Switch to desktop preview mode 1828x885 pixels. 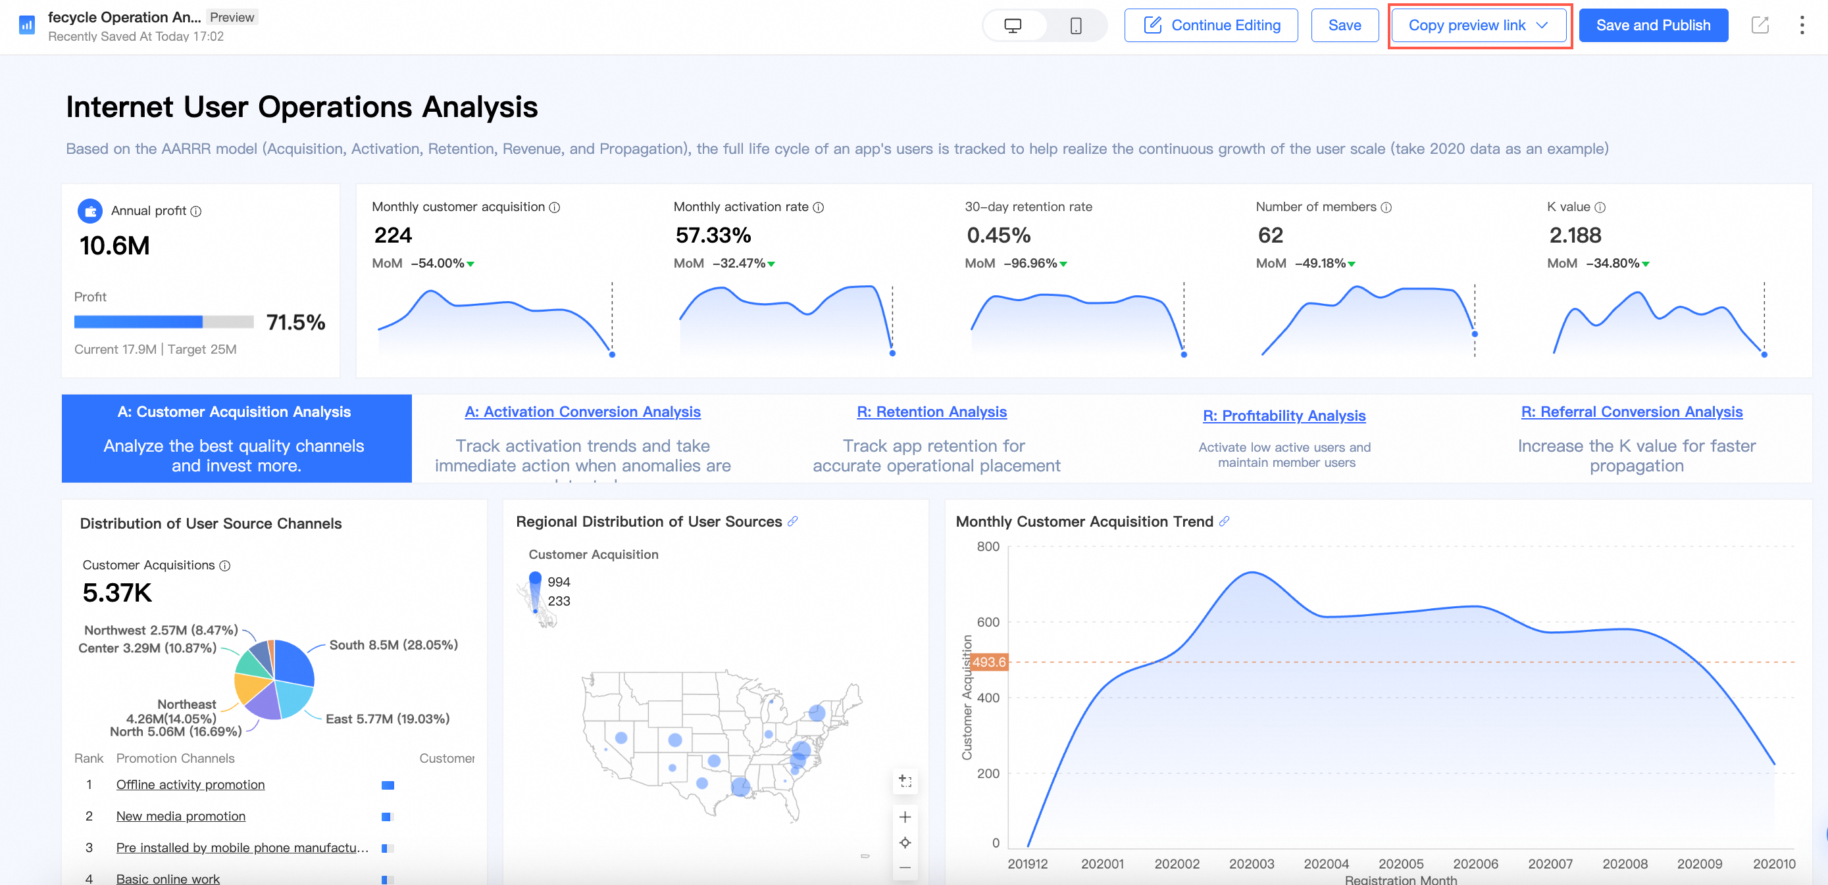(1013, 26)
